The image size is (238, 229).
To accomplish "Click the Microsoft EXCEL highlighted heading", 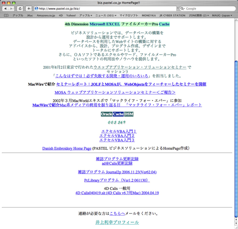I will [105, 24].
